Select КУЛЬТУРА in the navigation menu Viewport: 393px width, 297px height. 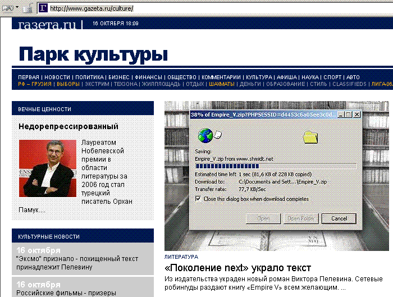[259, 77]
